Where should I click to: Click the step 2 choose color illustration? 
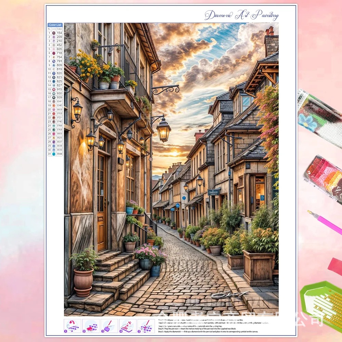pos(91,326)
